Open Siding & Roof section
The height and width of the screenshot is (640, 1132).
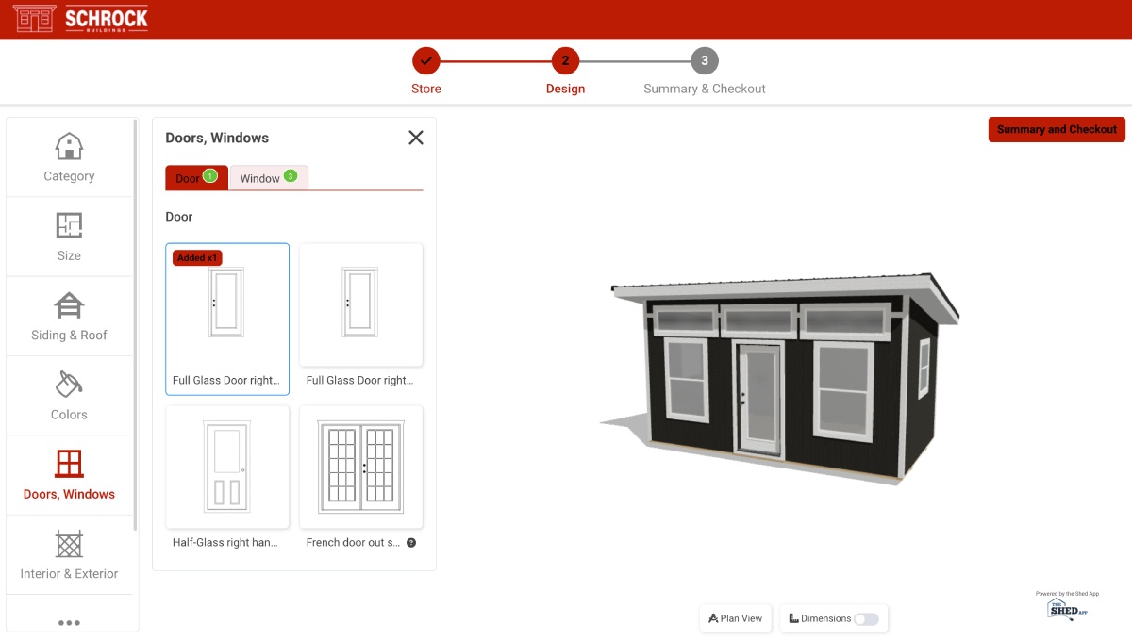click(69, 317)
